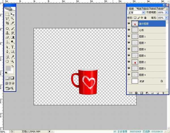This screenshot has height=133, width=170.
Task: Select the Rectangular Marquee tool
Action: click(x=7, y=14)
